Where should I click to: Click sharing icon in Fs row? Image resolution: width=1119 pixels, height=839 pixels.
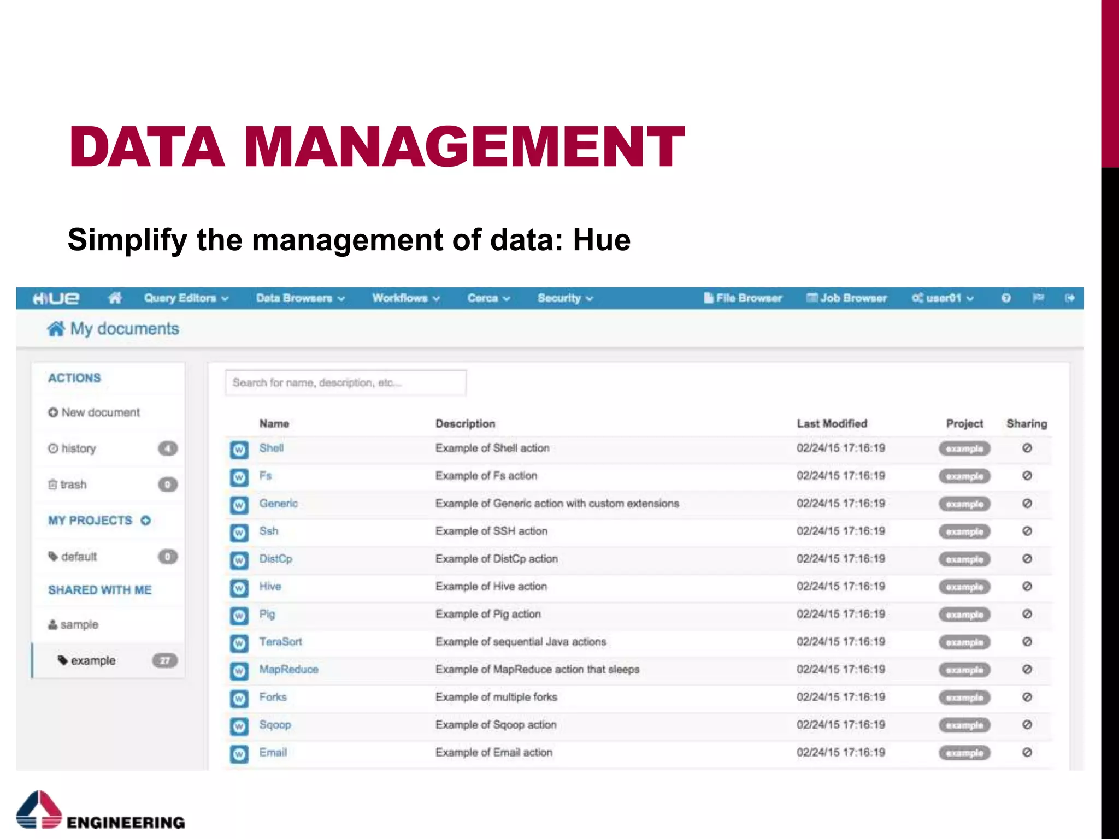tap(1027, 476)
